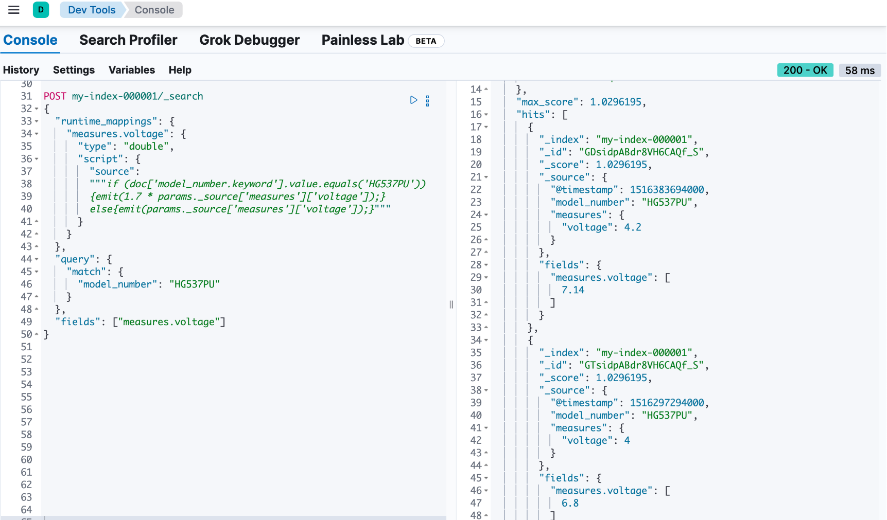The image size is (887, 520).
Task: Fold the query block at line 44
Action: pyautogui.click(x=37, y=259)
